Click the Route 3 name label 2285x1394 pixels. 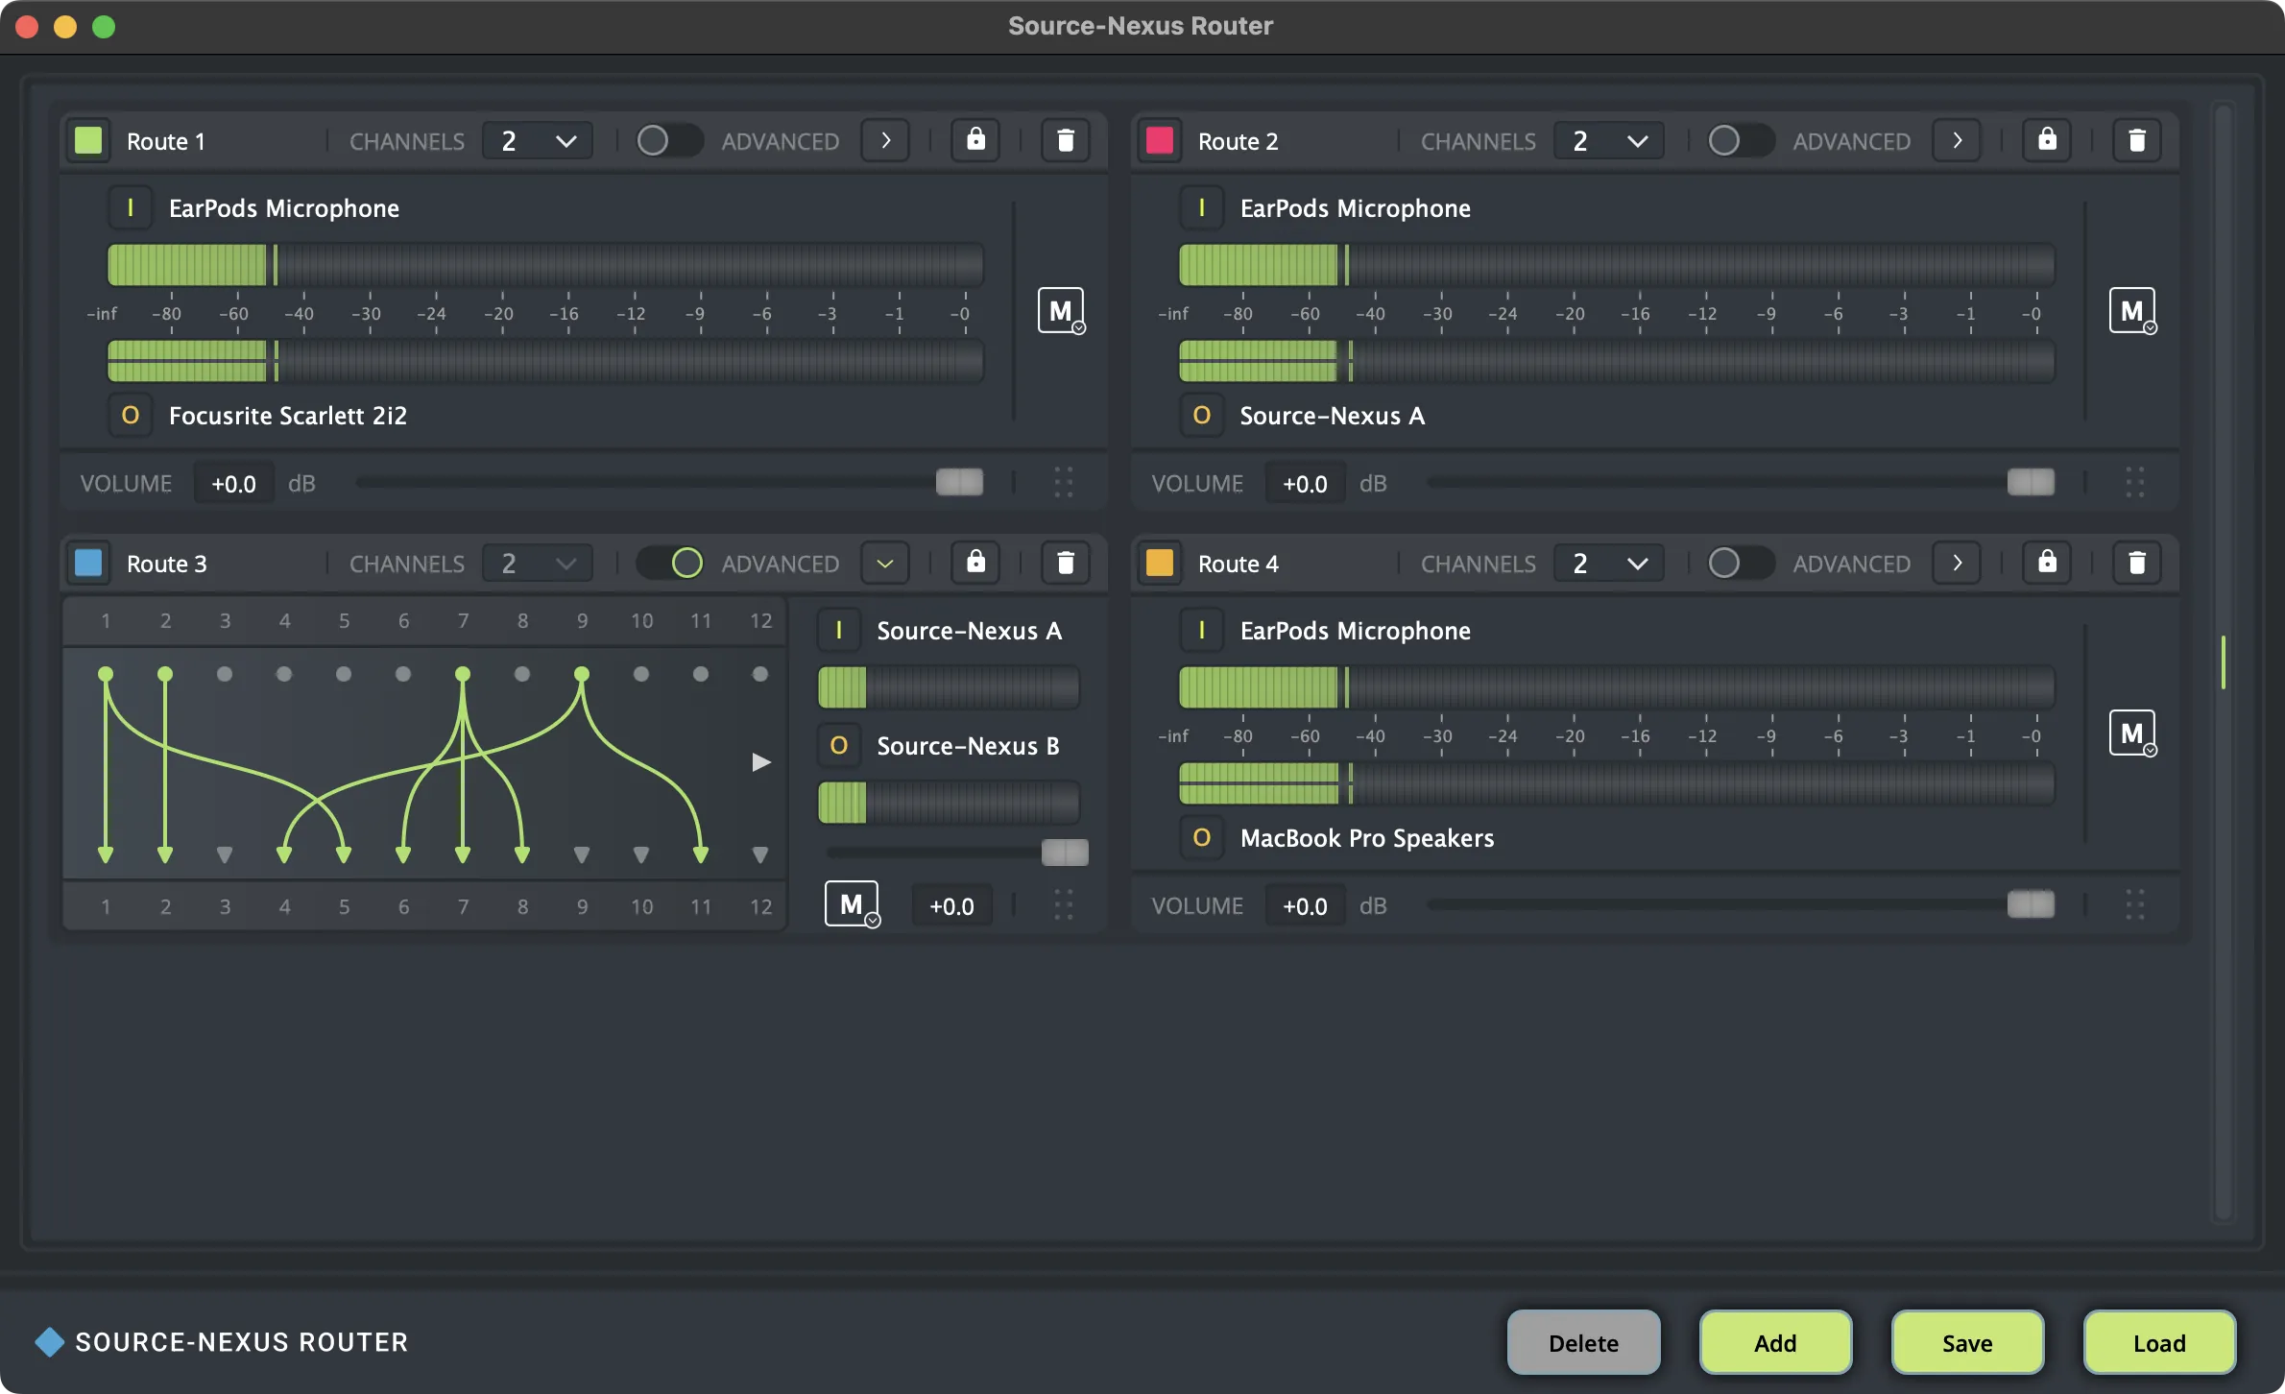coord(166,564)
